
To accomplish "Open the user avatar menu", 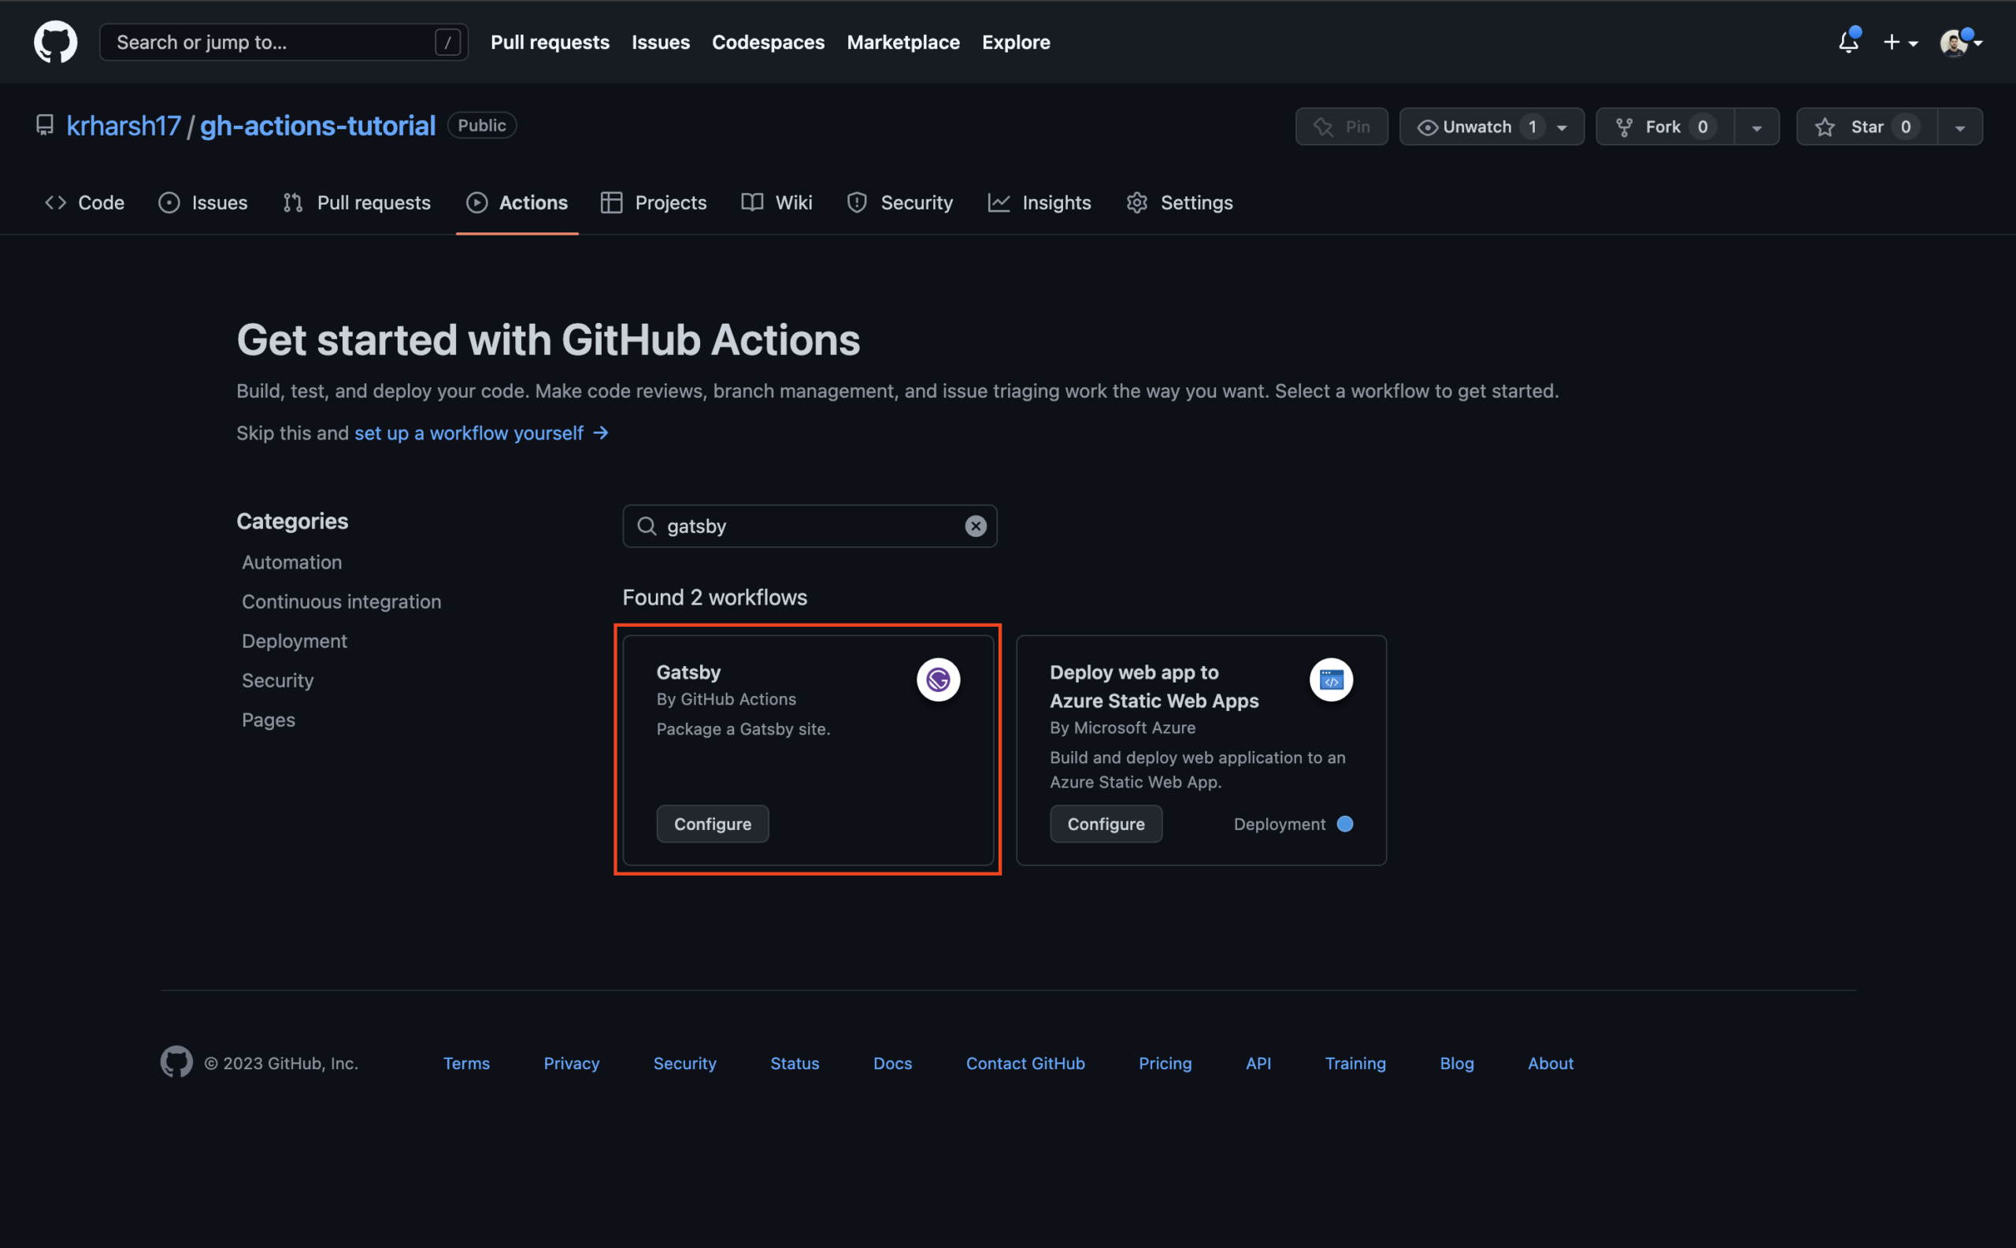I will point(1961,42).
